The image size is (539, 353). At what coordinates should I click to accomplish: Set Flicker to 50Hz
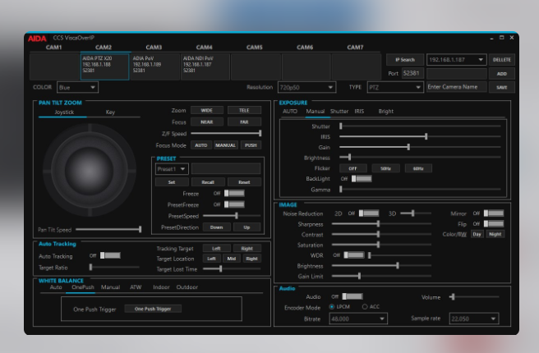pyautogui.click(x=385, y=168)
